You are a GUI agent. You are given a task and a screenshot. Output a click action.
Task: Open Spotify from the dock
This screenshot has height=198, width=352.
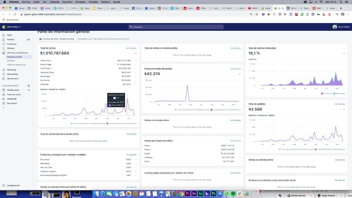(233, 194)
